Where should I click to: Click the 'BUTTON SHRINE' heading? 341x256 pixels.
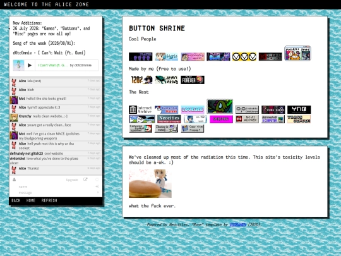click(157, 28)
